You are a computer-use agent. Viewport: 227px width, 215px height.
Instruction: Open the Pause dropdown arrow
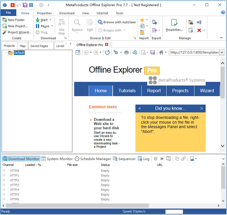(52, 26)
